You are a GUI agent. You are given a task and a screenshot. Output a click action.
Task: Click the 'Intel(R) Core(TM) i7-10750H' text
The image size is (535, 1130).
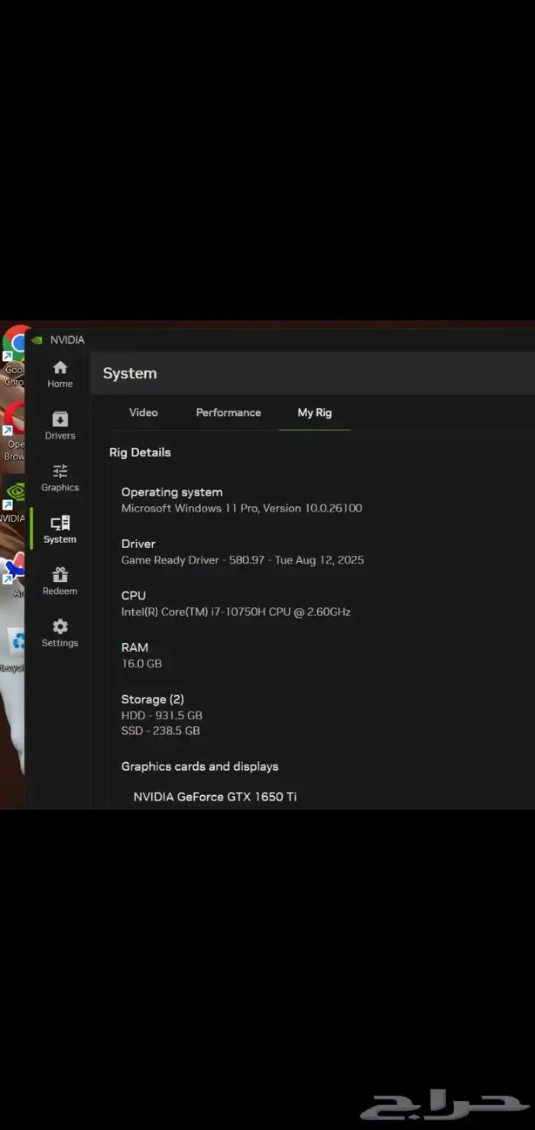pos(236,612)
